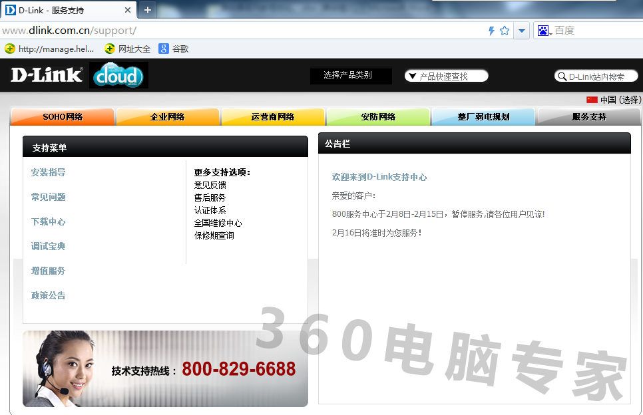Select the 安防网络 tab
Image resolution: width=643 pixels, height=415 pixels.
point(378,117)
